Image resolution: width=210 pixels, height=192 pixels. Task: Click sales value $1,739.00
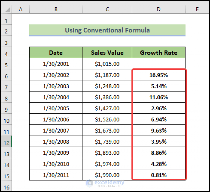click(x=107, y=141)
